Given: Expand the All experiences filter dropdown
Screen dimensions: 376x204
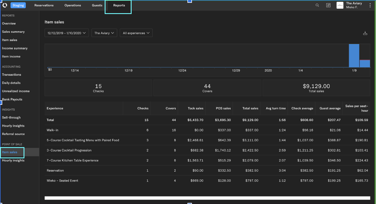Looking at the screenshot, I should point(136,33).
